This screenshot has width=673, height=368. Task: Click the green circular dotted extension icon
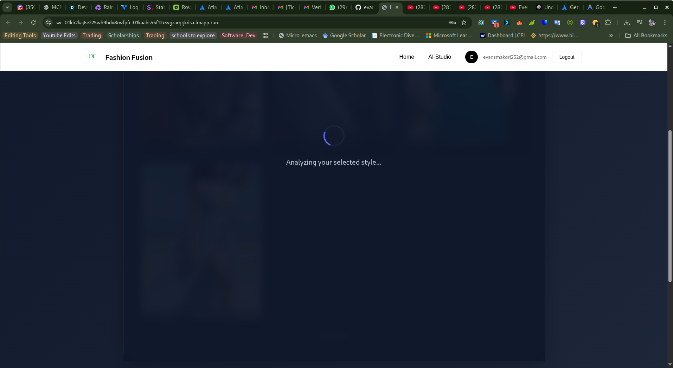[570, 23]
